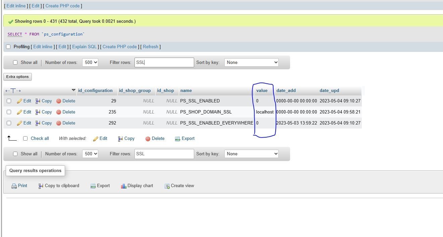
Task: Click the top Filter rows input field
Action: [164, 62]
